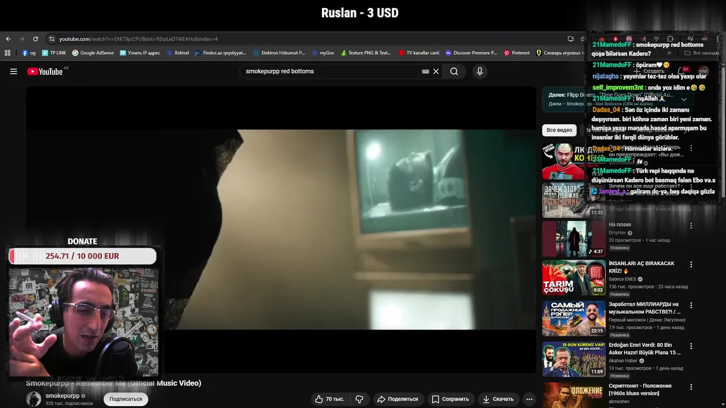Open the myGov bookmark

(323, 53)
